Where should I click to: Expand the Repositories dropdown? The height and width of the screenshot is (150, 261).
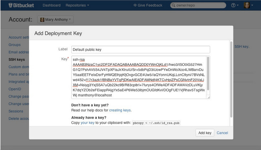(77, 5)
